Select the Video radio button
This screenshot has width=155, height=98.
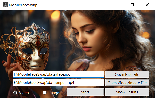[x=15, y=93]
